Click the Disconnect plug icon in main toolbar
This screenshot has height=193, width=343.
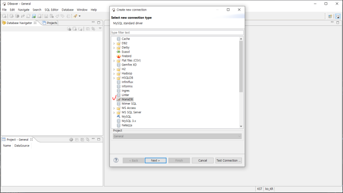[23, 16]
